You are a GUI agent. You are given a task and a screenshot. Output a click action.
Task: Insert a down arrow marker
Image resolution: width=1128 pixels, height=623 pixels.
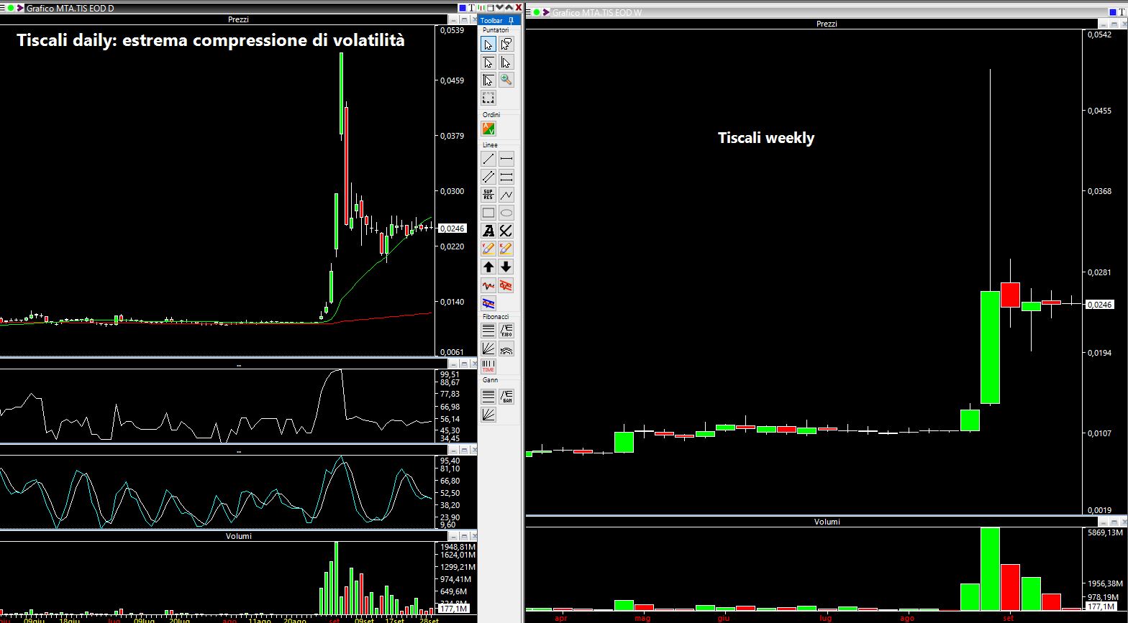[506, 267]
